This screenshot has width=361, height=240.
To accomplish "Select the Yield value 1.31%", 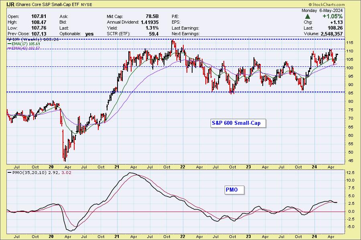I will pyautogui.click(x=152, y=28).
